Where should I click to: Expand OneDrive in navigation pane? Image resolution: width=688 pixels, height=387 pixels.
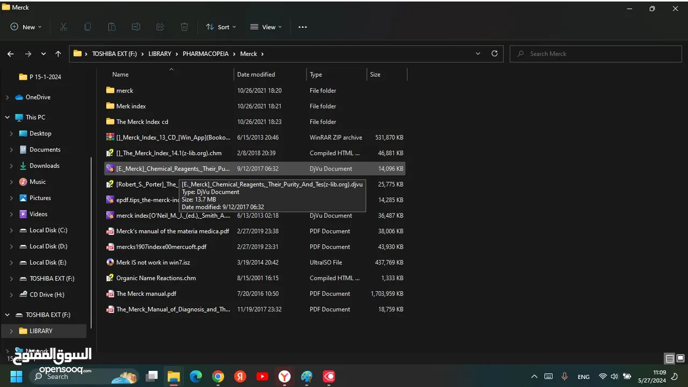click(x=7, y=97)
